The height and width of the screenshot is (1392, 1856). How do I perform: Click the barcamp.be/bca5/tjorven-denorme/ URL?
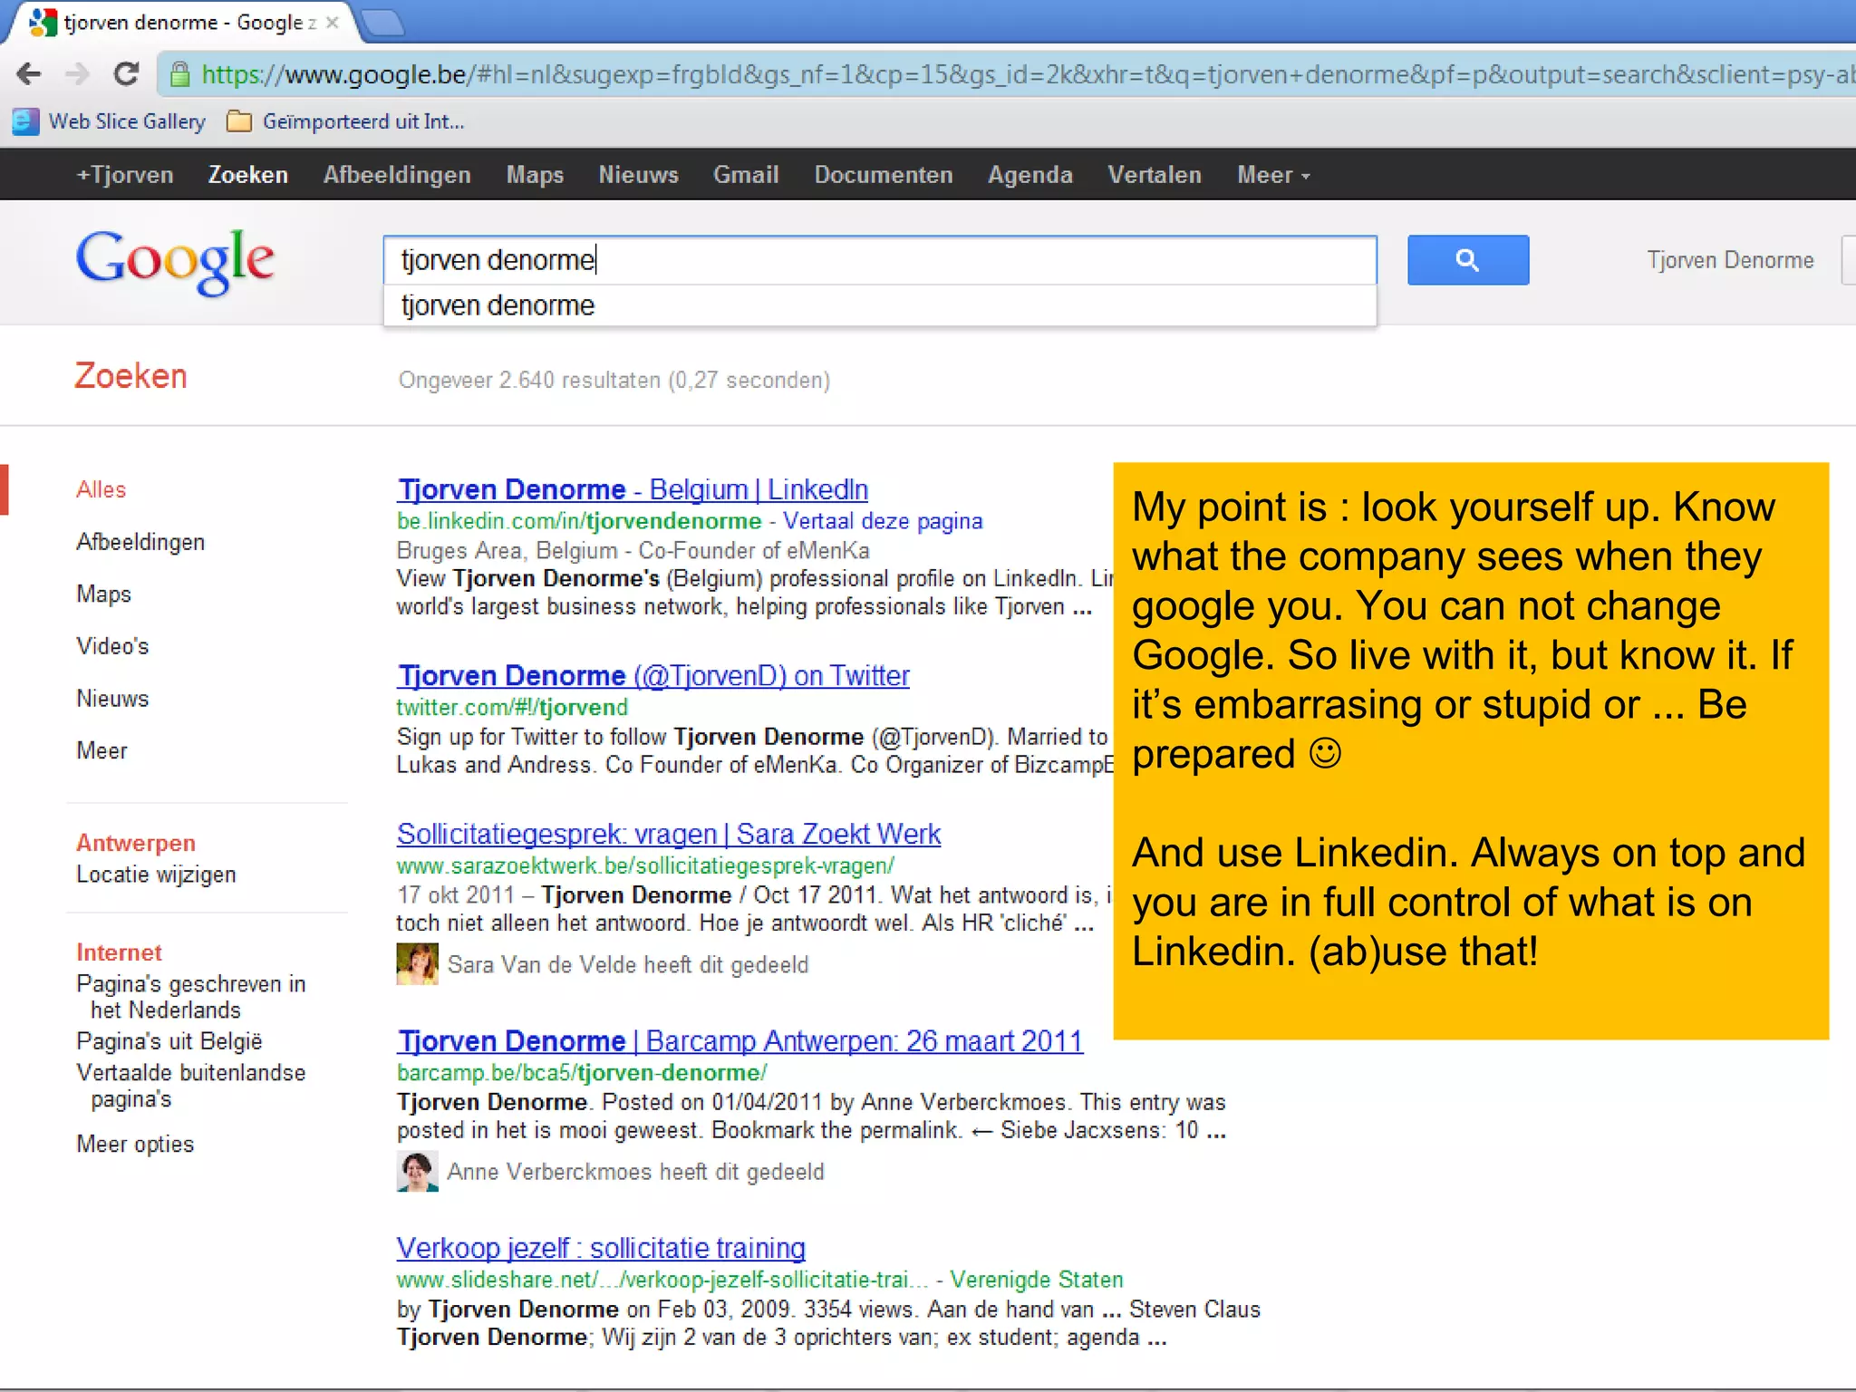coord(582,1073)
